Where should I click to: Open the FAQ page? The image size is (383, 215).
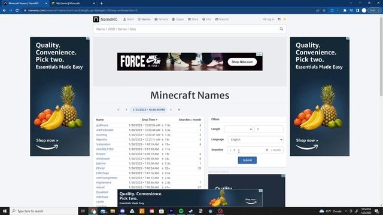point(206,19)
